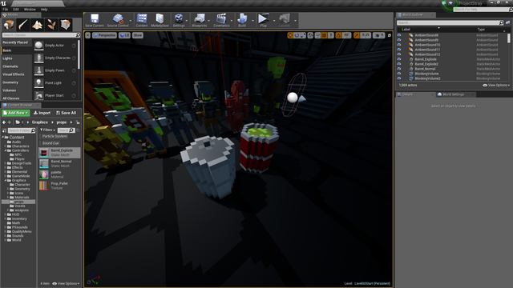
Task: Switch to the World Settings tab
Action: (453, 94)
